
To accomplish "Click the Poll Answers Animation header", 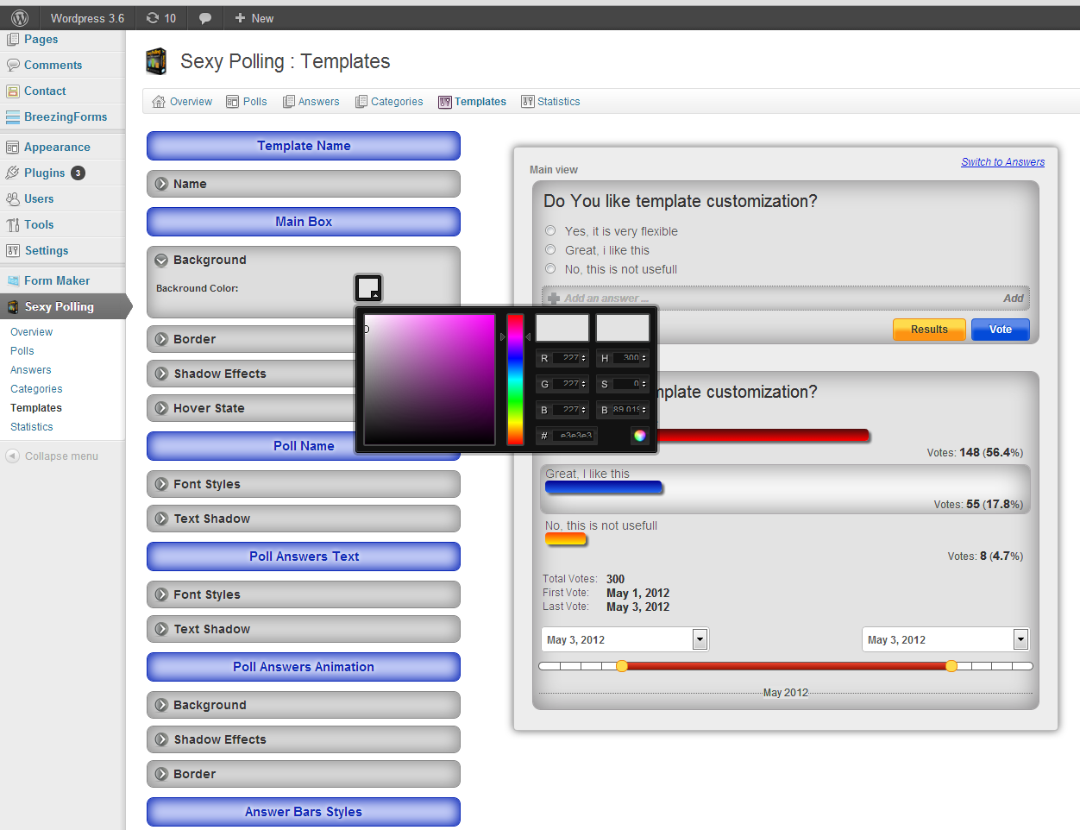I will 304,667.
